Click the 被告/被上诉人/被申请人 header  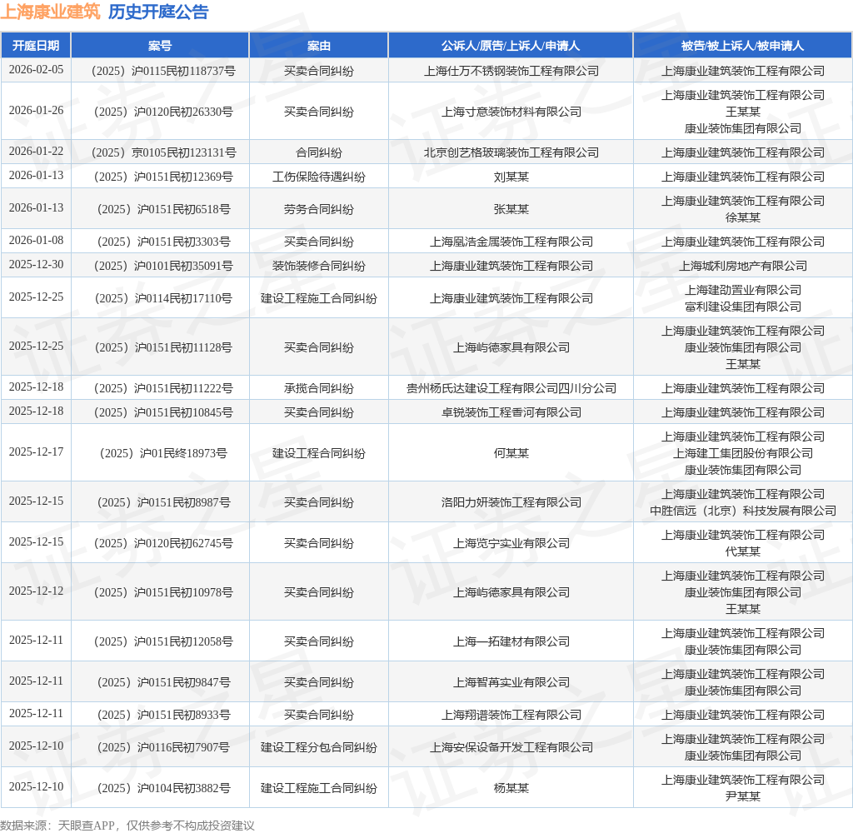(742, 46)
